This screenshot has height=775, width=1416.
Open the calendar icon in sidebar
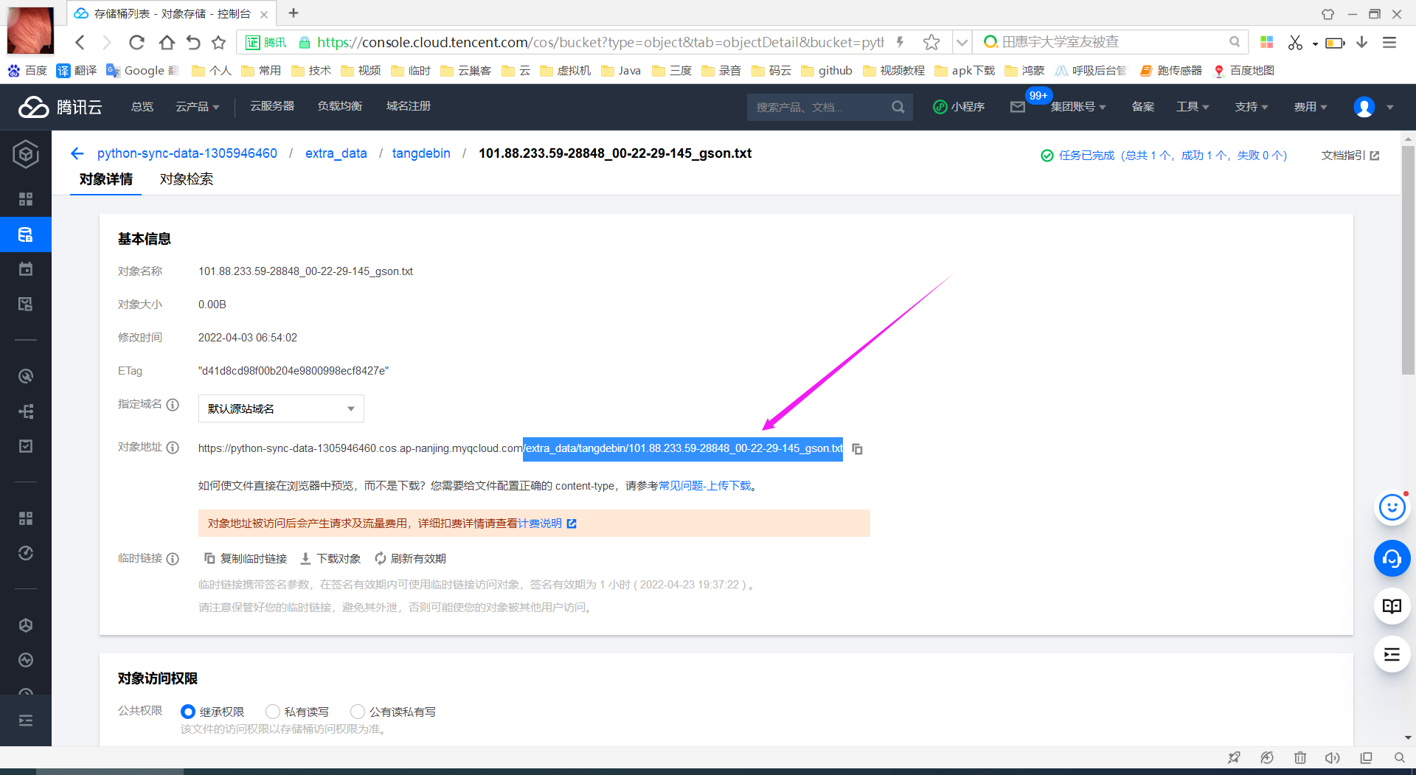(x=26, y=269)
